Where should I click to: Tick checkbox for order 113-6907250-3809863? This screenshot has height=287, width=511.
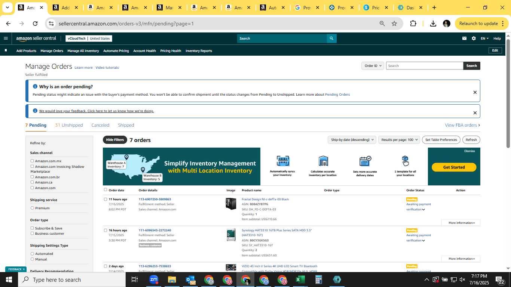(x=105, y=199)
